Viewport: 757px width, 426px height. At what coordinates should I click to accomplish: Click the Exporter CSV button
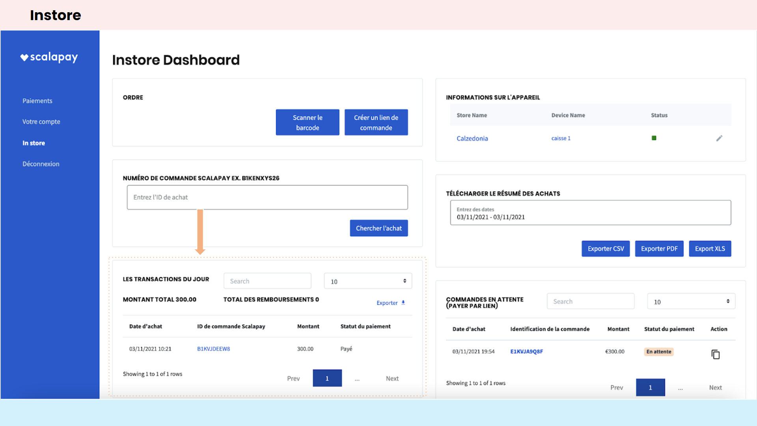coord(606,249)
